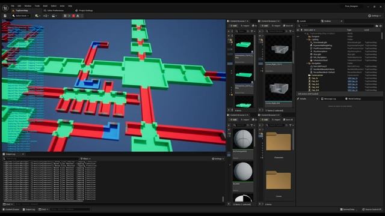This screenshot has width=385, height=216.
Task: Open the cinematics dropdown in toolbar
Action: (x=54, y=16)
